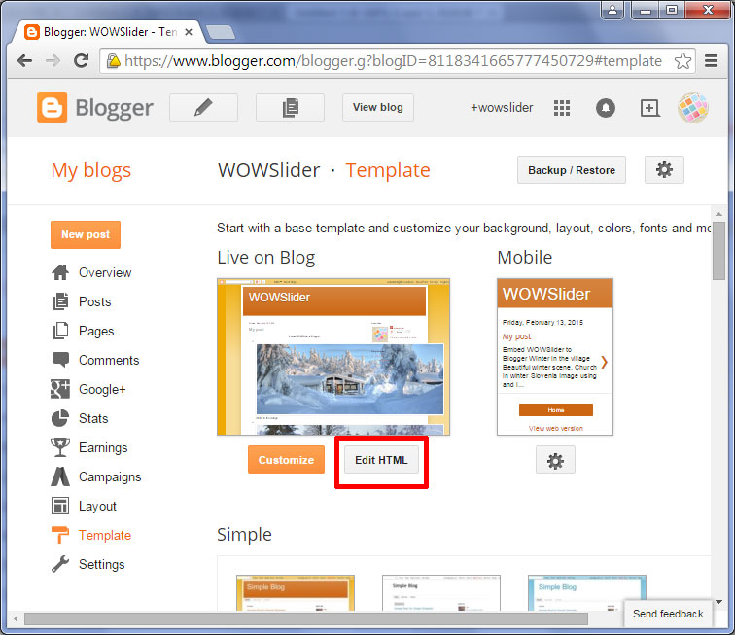Click the horizontal scrollbar thumb

tap(306, 619)
